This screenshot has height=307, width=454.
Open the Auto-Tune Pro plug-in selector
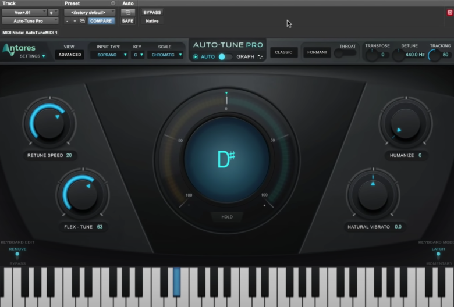coord(30,21)
